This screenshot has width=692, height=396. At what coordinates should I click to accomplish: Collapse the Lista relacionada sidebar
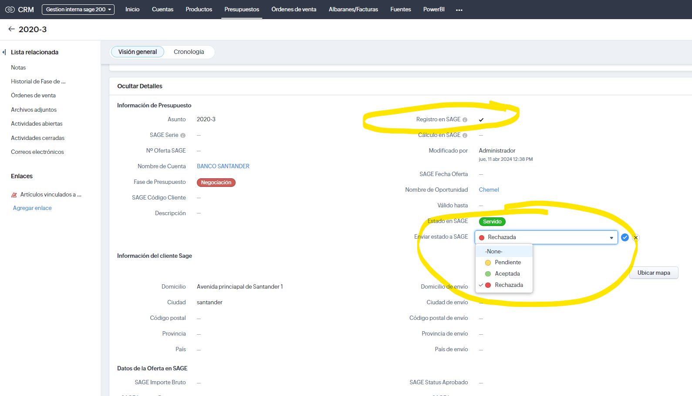(x=4, y=52)
